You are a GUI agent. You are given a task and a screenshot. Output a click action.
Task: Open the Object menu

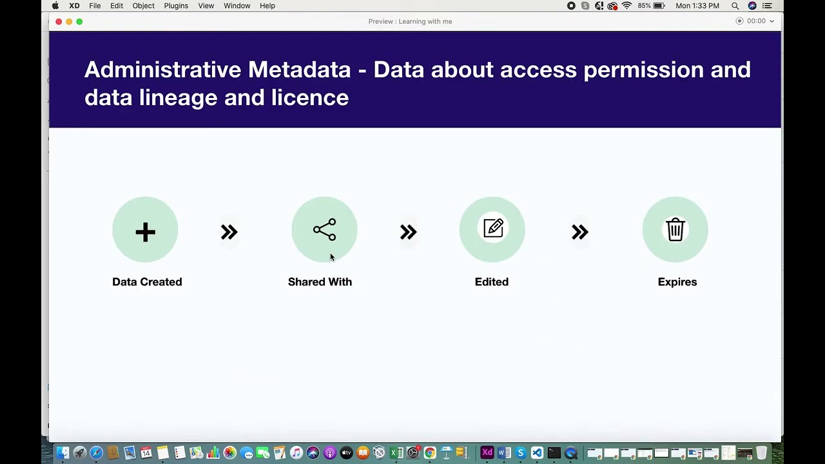tap(143, 6)
